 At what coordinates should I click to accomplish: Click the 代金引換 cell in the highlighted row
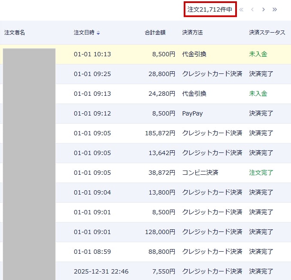tap(194, 54)
